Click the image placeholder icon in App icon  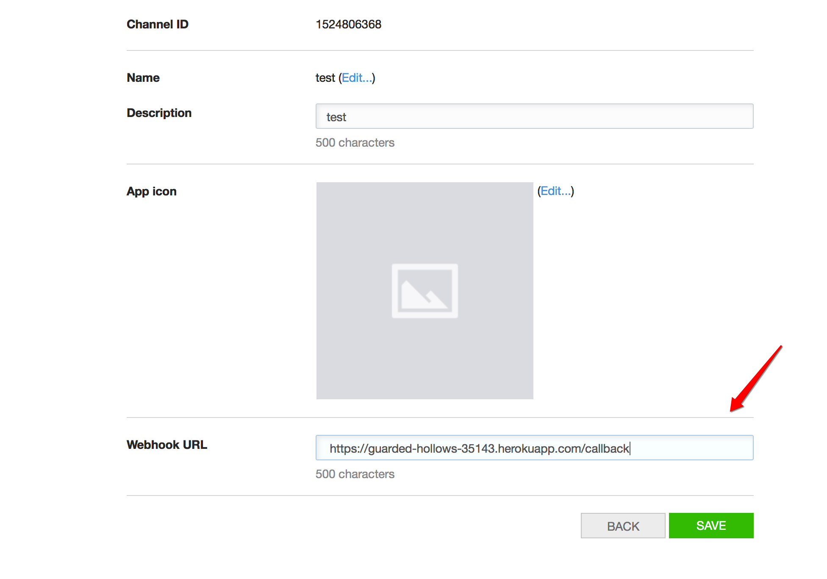point(425,291)
